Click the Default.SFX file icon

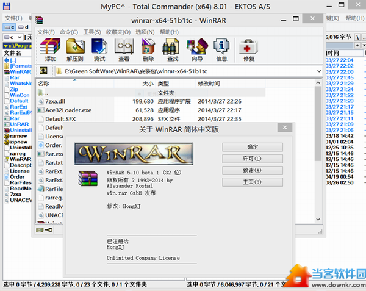[41, 119]
